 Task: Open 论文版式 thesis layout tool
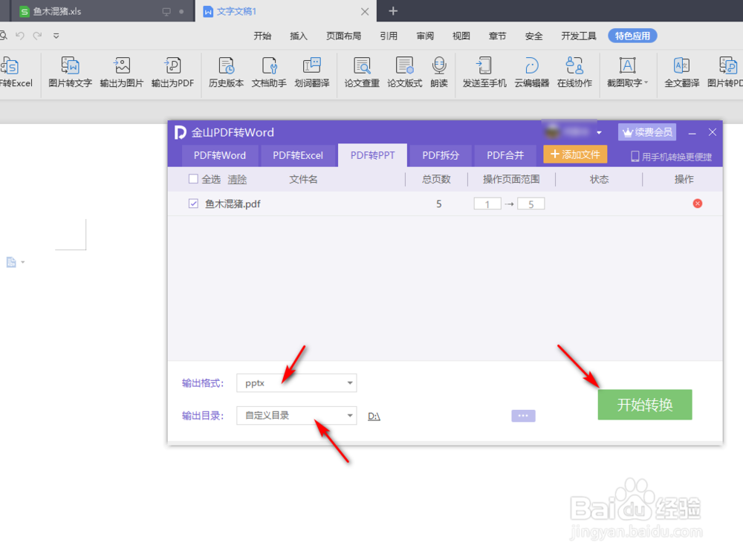(x=404, y=72)
